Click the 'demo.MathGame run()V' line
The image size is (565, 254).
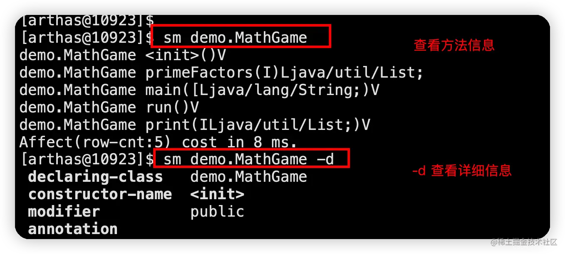click(x=109, y=107)
